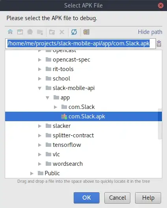Click the Home directory icon
The width and height of the screenshot is (167, 208).
click(x=10, y=32)
